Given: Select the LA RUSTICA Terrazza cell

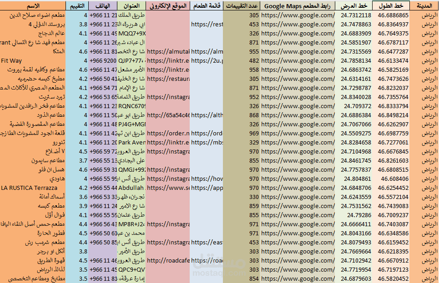Looking at the screenshot, I should [x=33, y=188].
